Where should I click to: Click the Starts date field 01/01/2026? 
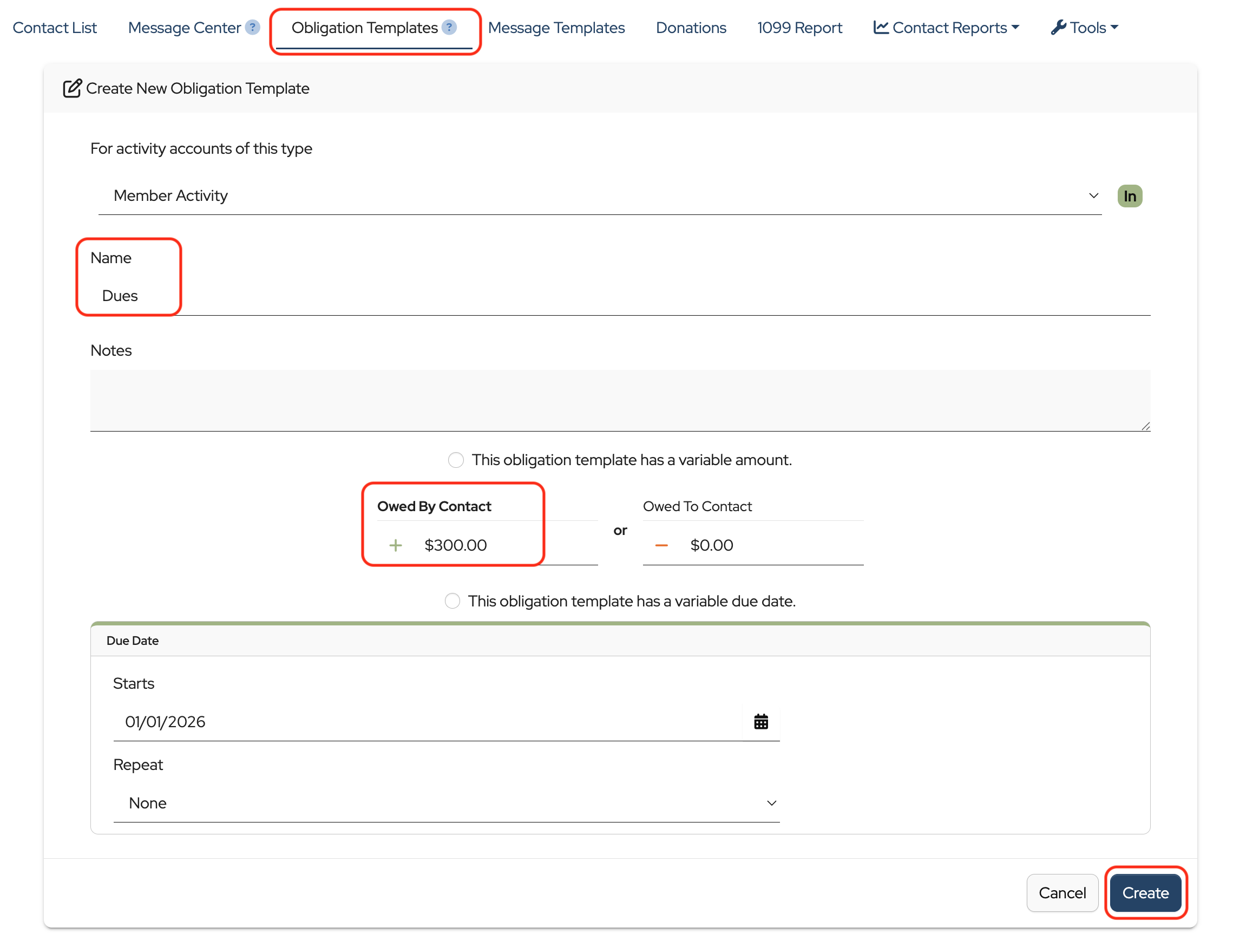click(425, 722)
